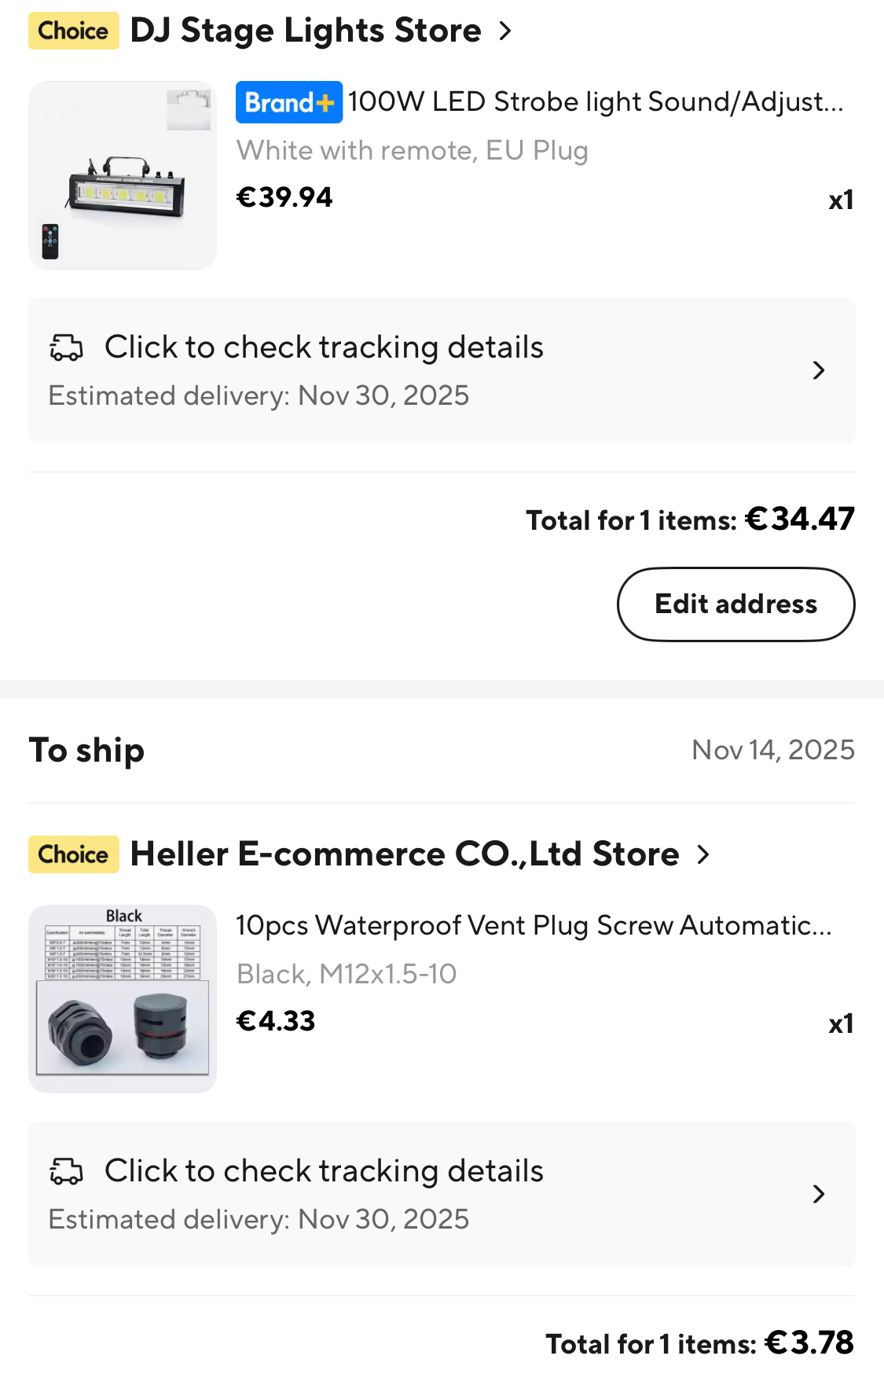Click the delivery truck icon for strobe light order
Screen dimensions: 884x1374
[66, 347]
